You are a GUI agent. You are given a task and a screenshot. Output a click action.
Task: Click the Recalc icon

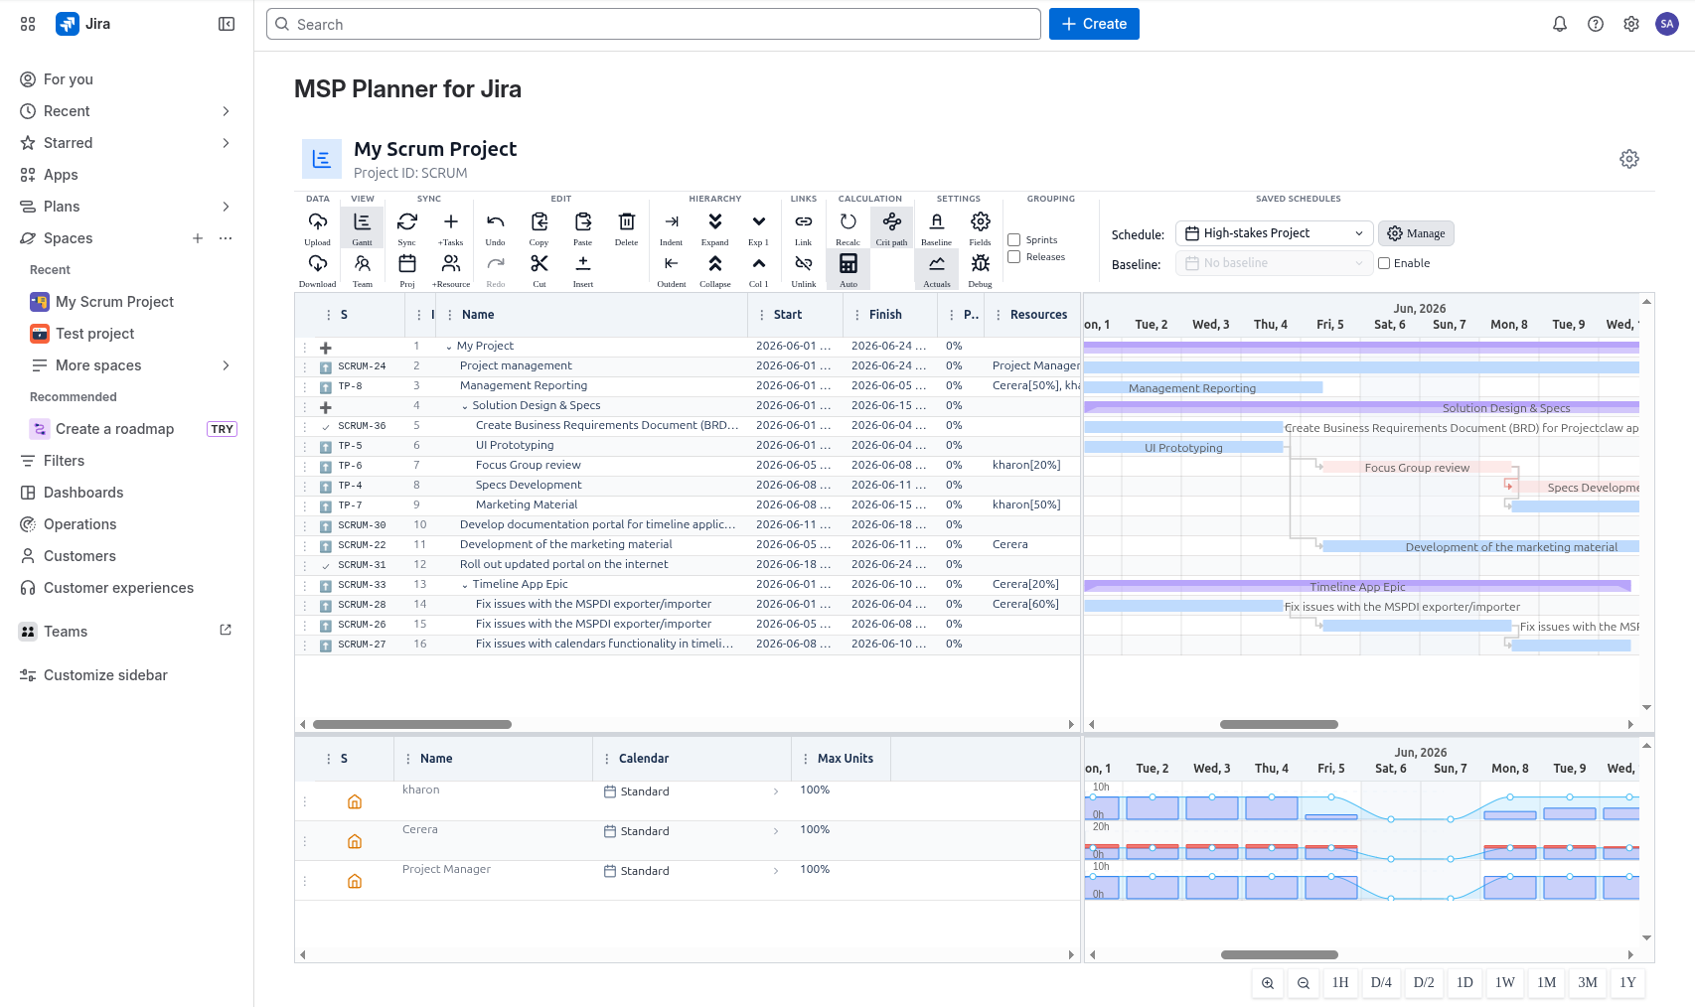(x=848, y=227)
